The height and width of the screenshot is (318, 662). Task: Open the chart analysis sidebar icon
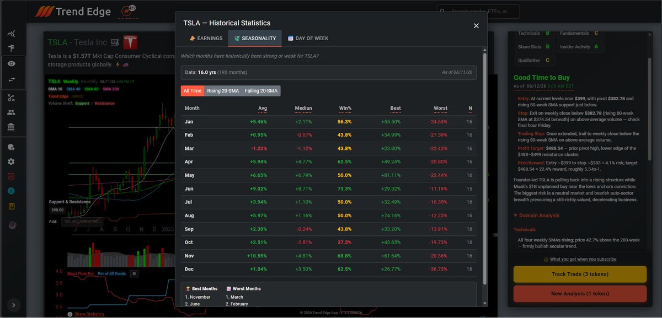click(x=11, y=34)
